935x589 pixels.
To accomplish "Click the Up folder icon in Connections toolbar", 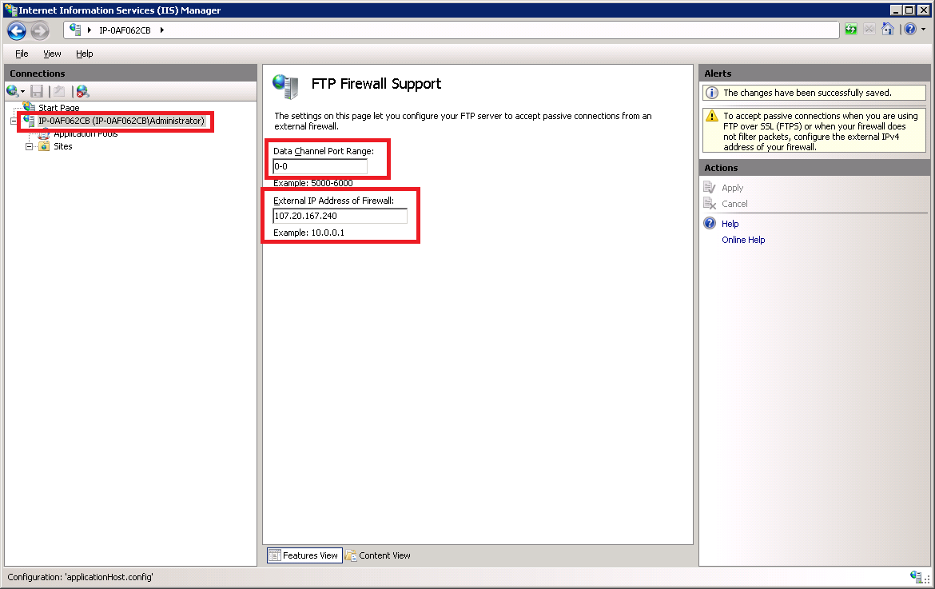I will [60, 91].
